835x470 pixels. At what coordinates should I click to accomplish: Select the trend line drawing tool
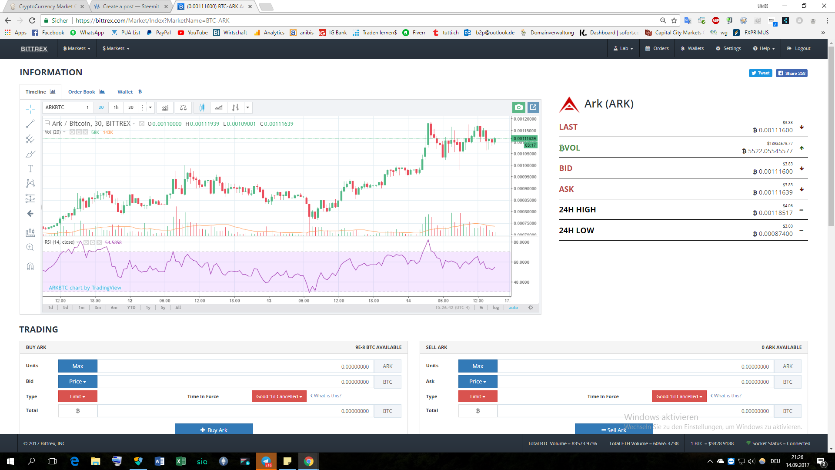pyautogui.click(x=30, y=124)
